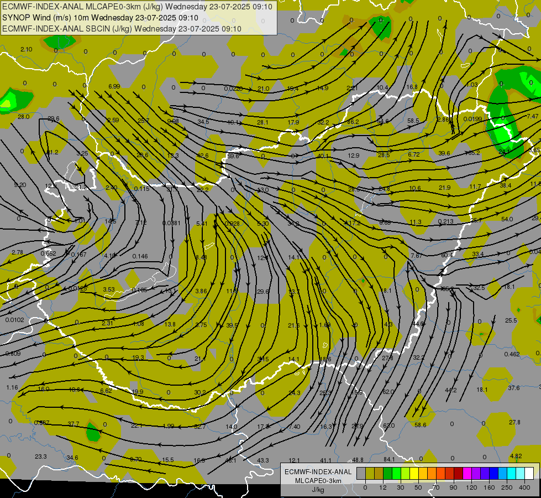541x498 pixels.
Task: Click the map value '58.5'
Action: click(413, 121)
